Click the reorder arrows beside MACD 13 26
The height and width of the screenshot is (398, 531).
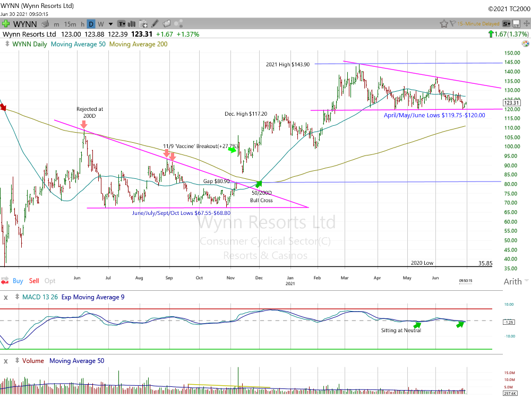[17, 297]
